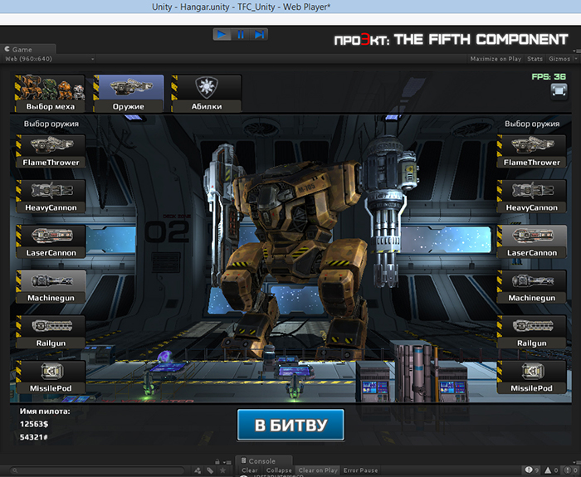Choose MissilePod in the right weapon list

click(x=532, y=377)
